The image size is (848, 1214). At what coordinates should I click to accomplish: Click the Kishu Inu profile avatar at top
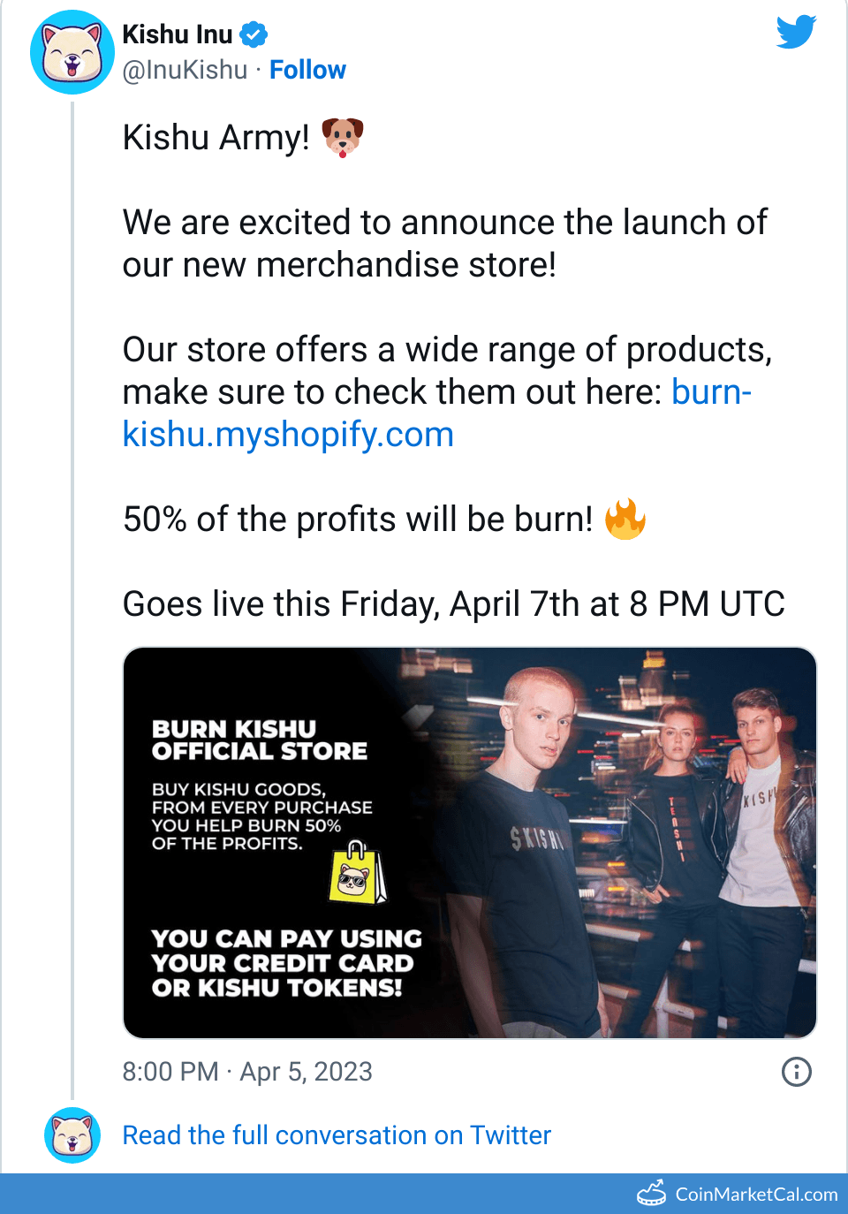point(72,52)
